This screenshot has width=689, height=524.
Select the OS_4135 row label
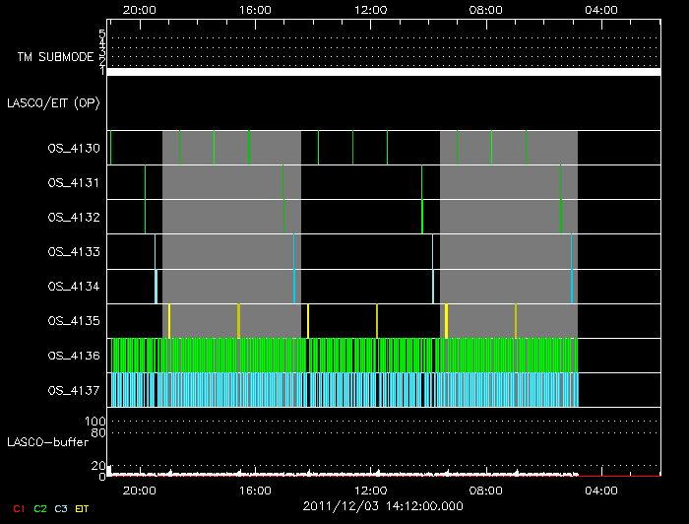point(74,321)
